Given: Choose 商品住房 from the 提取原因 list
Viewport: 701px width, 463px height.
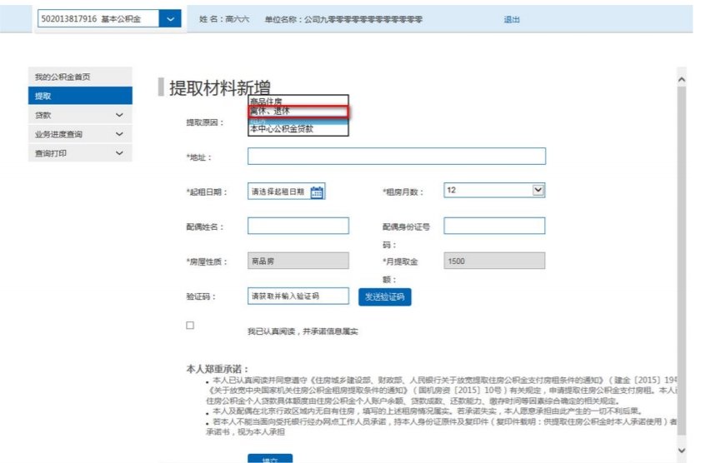Looking at the screenshot, I should tap(298, 101).
